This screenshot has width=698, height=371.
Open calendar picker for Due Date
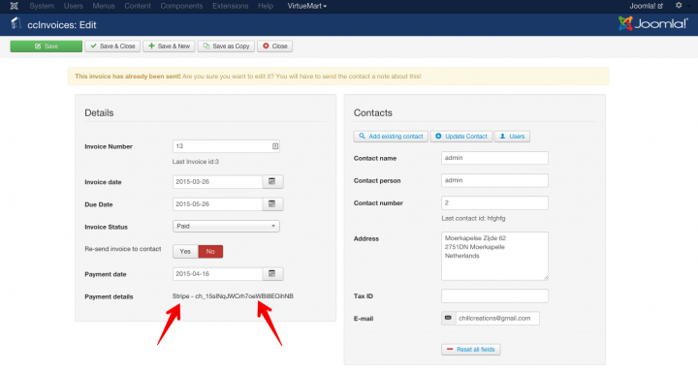pos(272,204)
